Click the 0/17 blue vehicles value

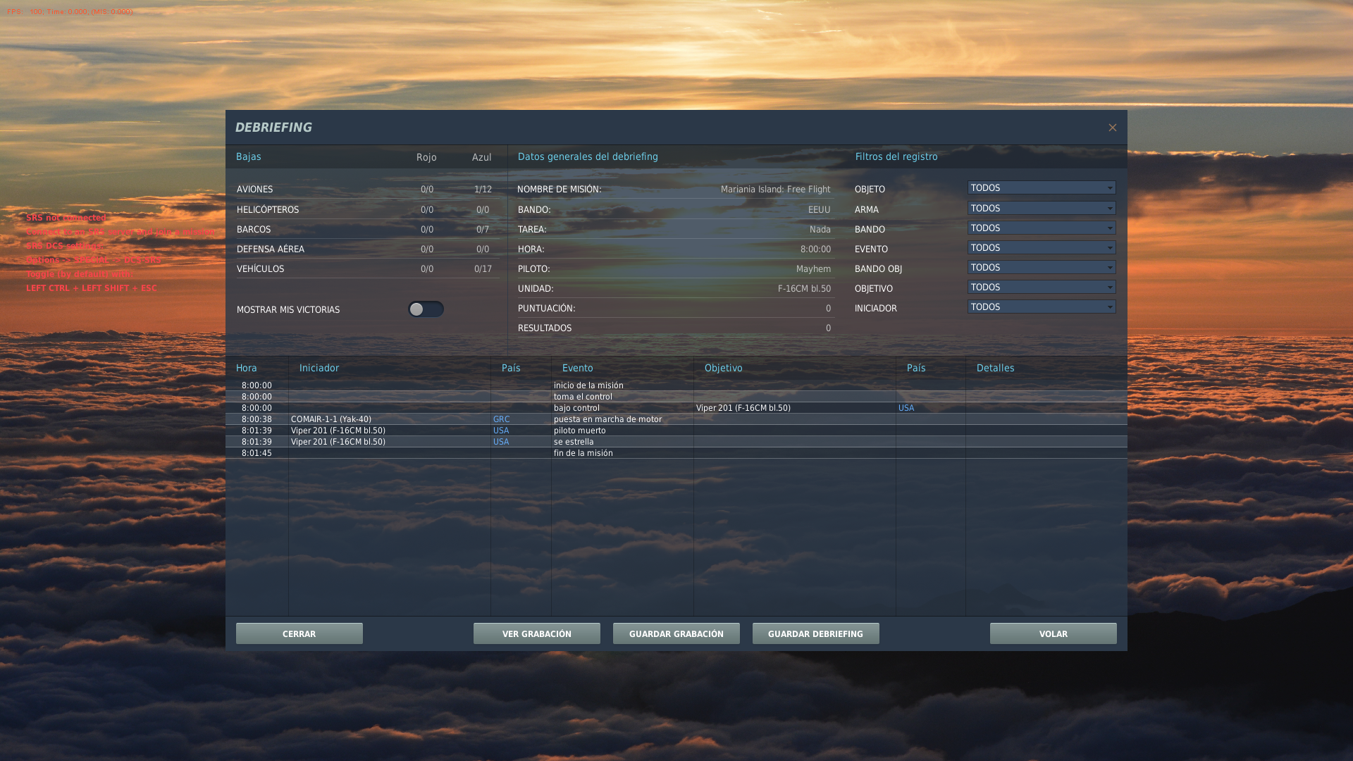coord(483,269)
